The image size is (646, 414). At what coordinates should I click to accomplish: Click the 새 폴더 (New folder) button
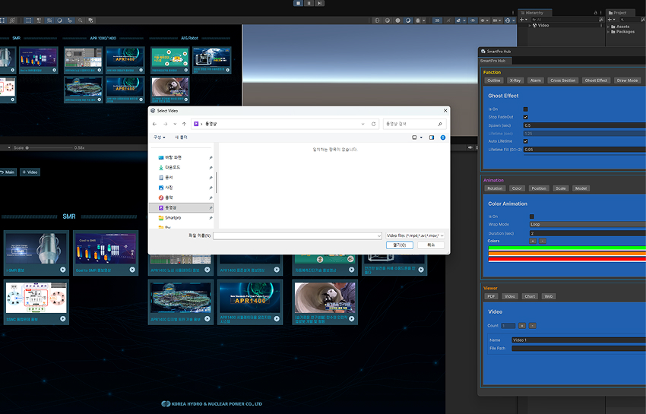[x=182, y=137]
